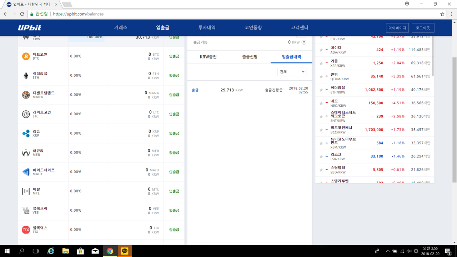Viewport: 457px width, 257px height.
Task: Bookmark this page with the star icon
Action: point(442,14)
